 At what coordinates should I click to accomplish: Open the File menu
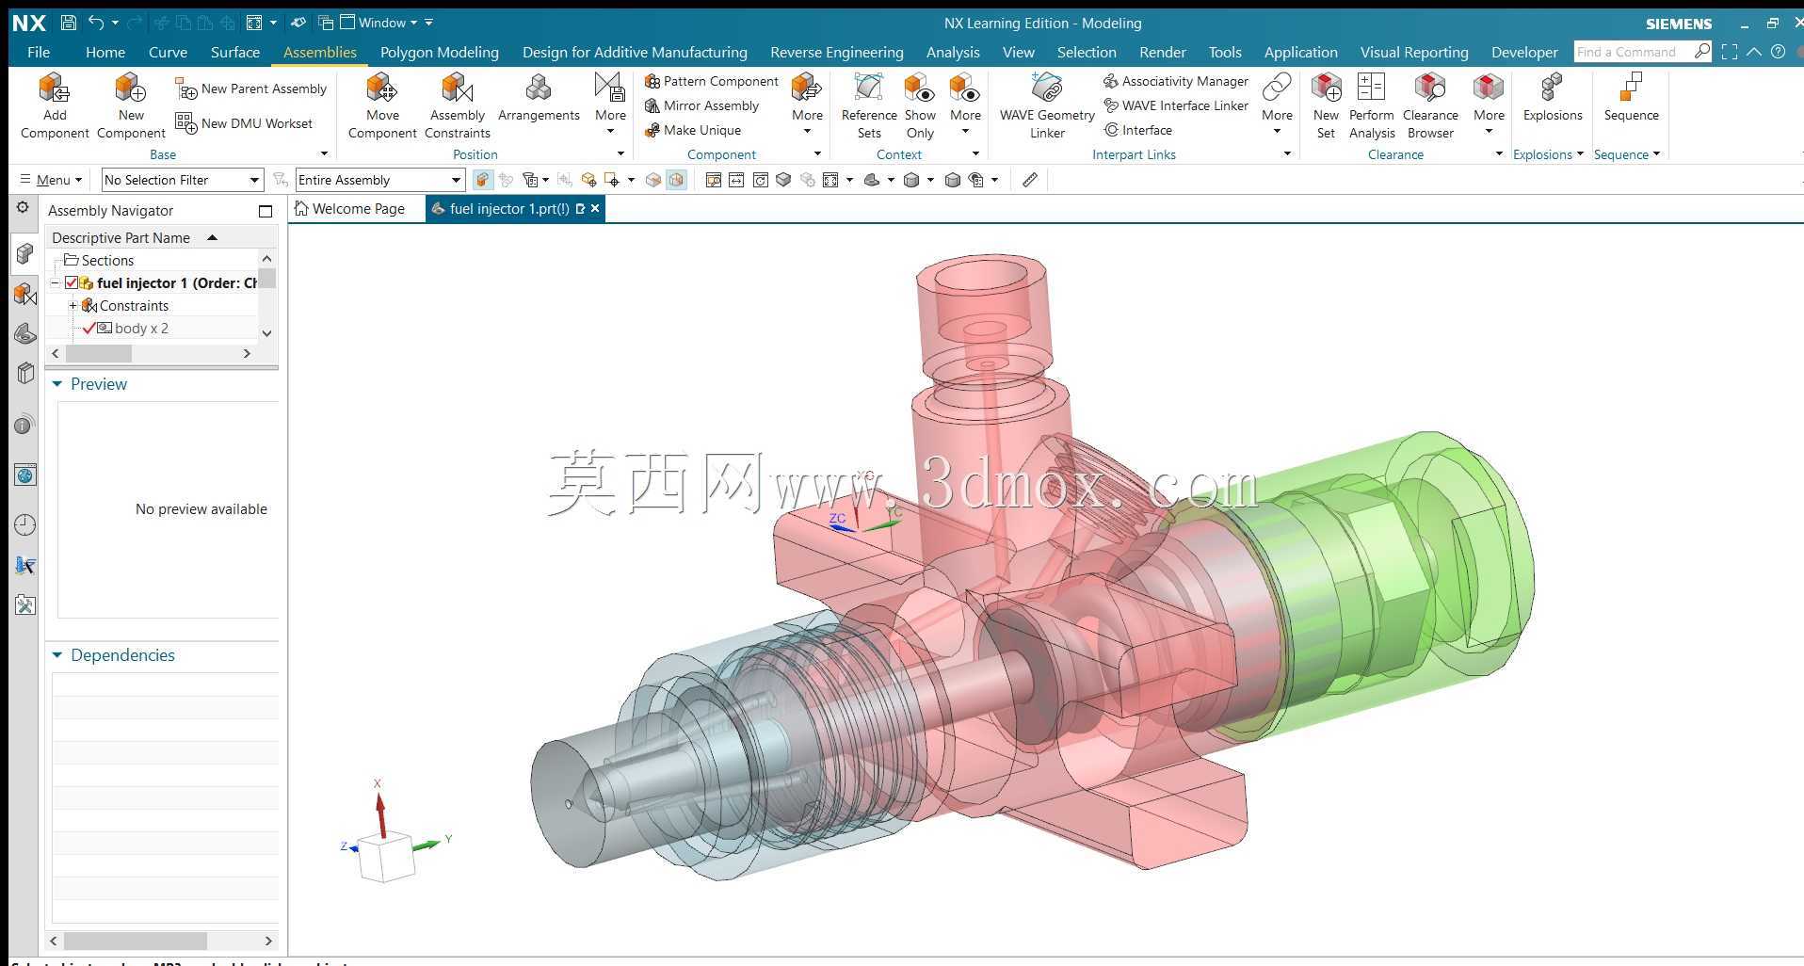coord(39,52)
